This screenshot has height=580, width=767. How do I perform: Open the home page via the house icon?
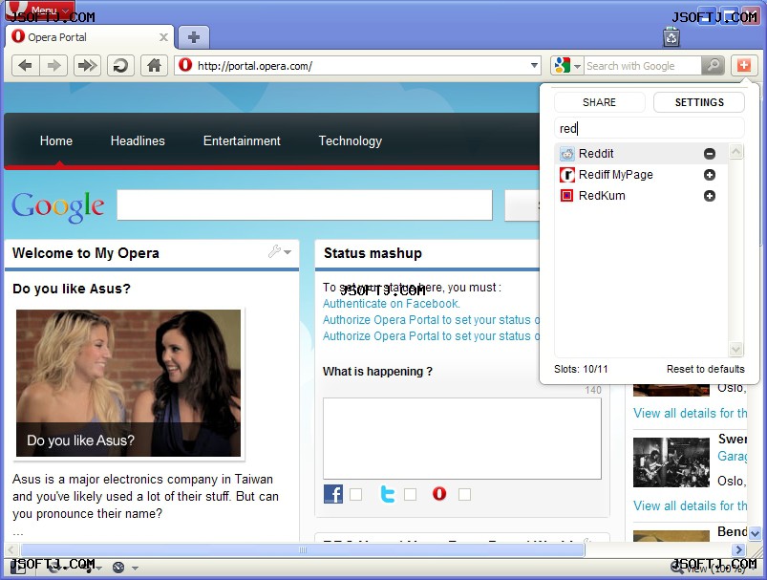(154, 66)
